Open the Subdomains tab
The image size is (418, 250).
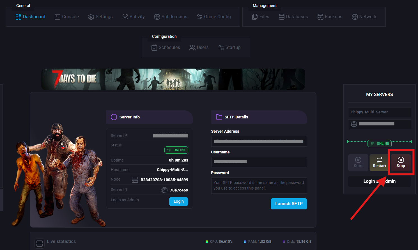pos(171,17)
